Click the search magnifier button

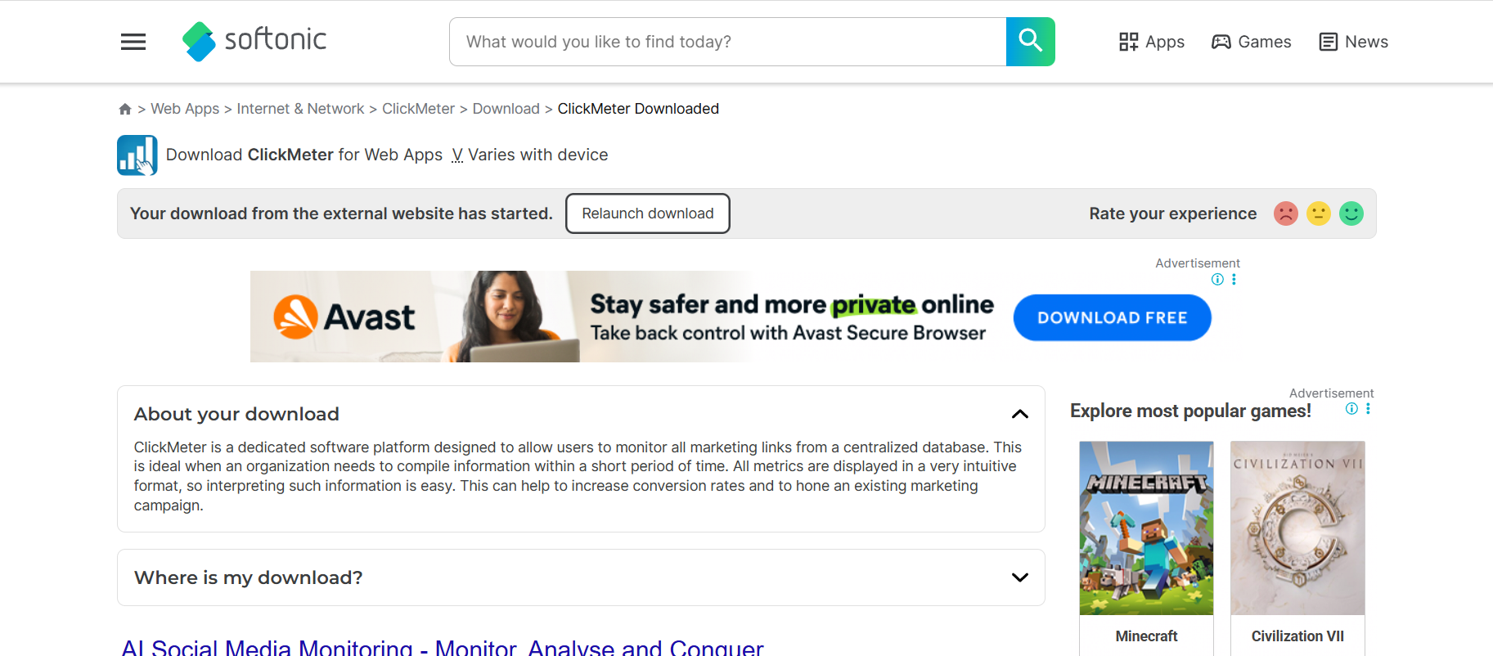1030,42
